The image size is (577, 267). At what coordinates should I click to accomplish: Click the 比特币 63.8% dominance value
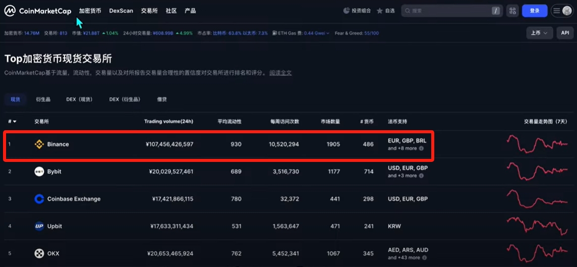(x=227, y=33)
